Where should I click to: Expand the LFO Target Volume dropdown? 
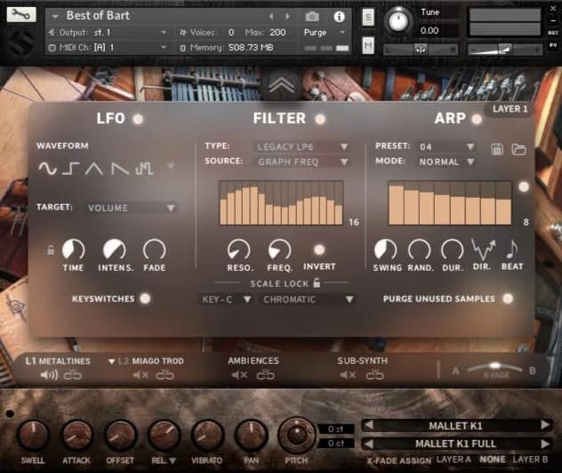132,208
